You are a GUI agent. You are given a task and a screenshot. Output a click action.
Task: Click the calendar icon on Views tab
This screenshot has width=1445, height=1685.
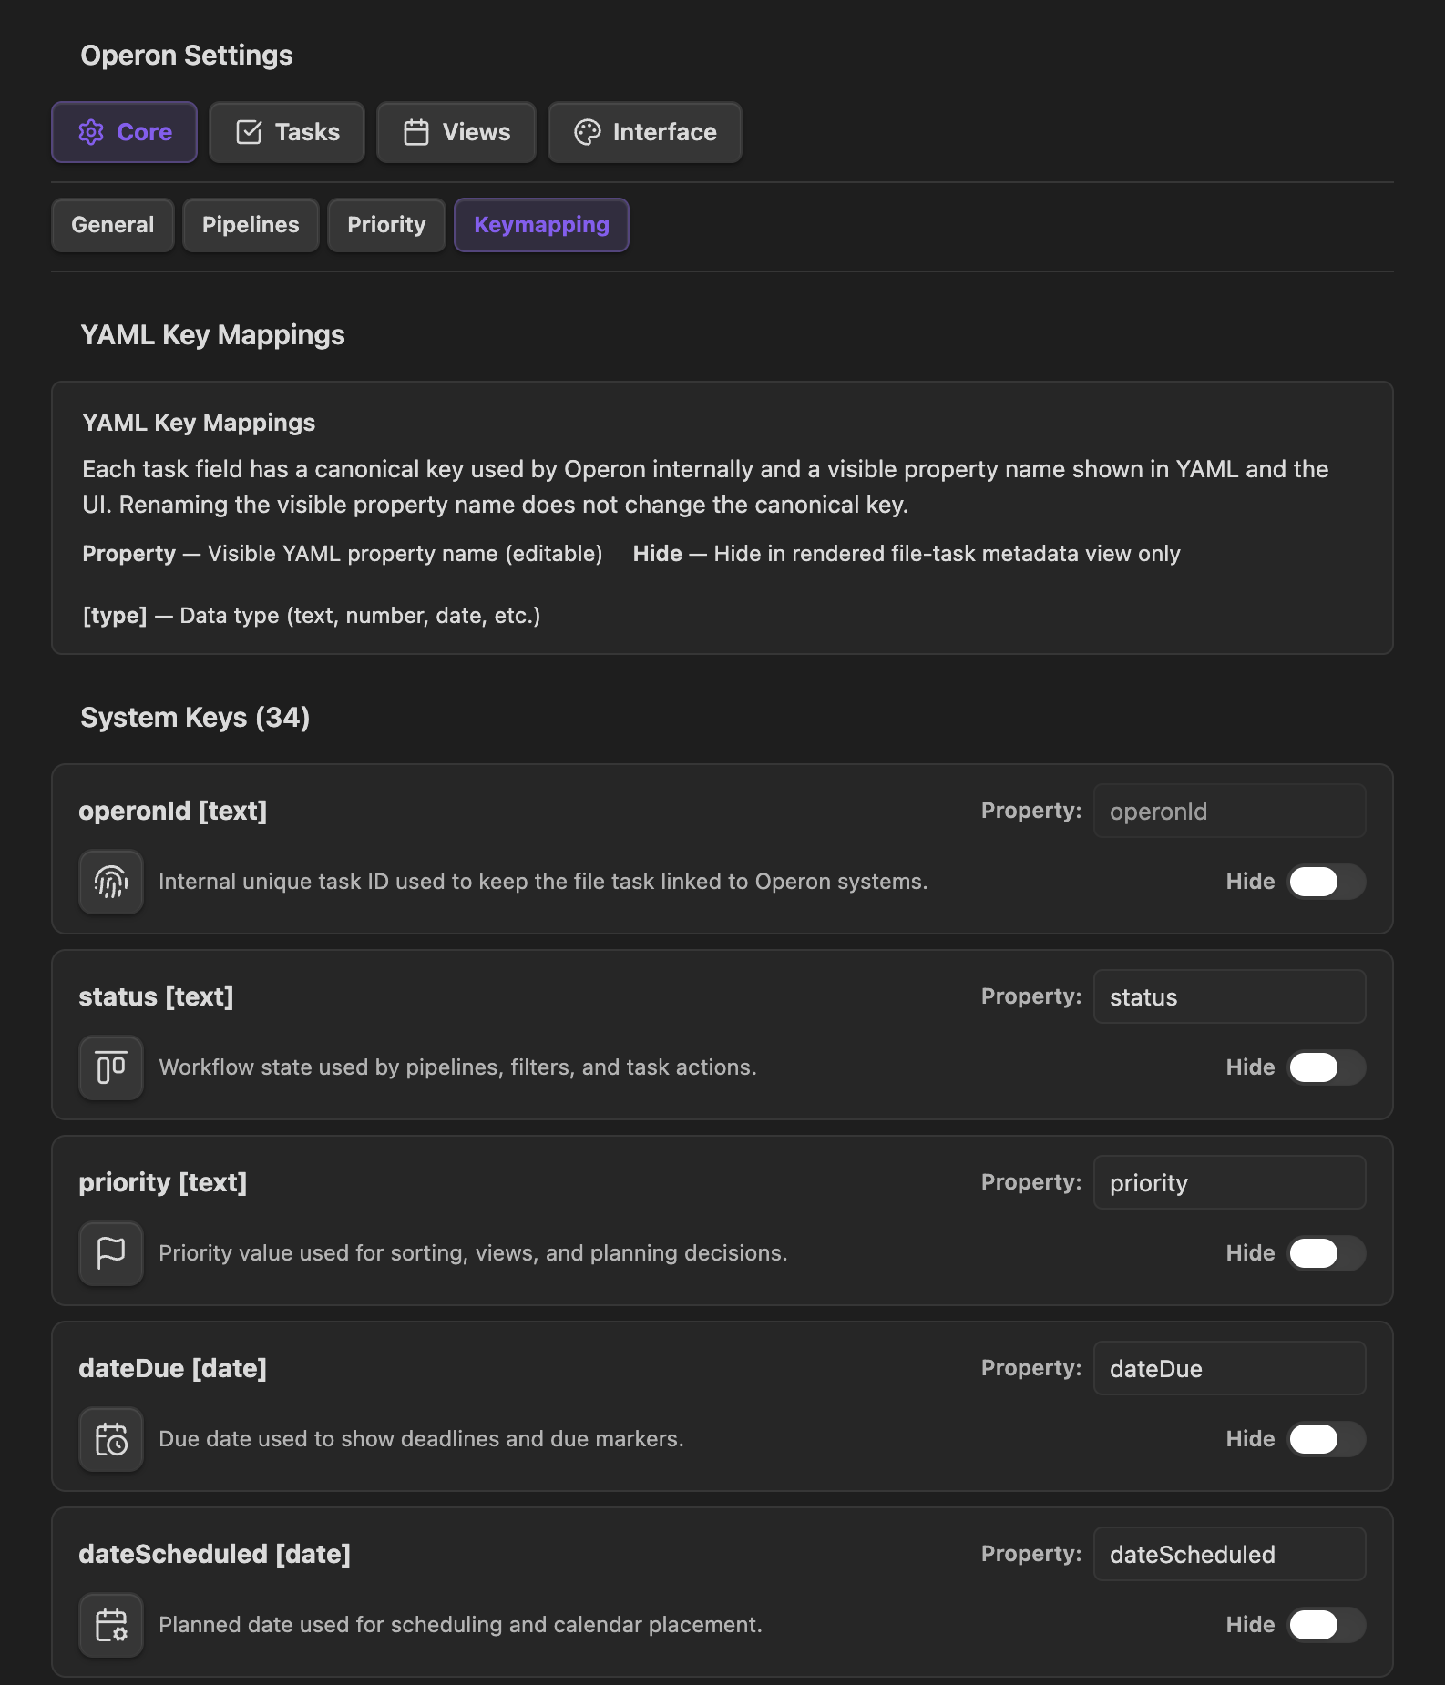coord(416,132)
